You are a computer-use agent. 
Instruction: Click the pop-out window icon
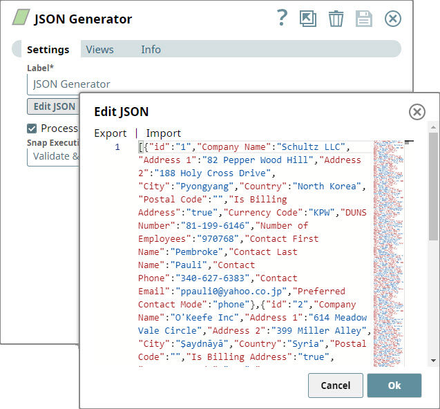pyautogui.click(x=307, y=19)
